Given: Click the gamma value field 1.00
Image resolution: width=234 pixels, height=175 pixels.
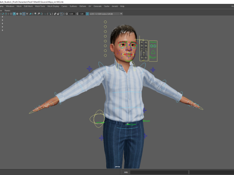Looking at the screenshot, I should click(x=82, y=14).
